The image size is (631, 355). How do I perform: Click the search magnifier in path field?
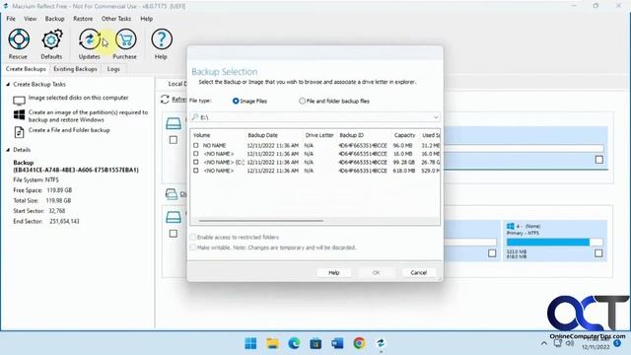[x=195, y=116]
